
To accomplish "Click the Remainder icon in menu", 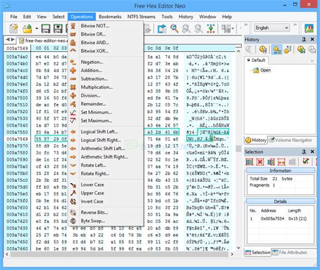I will [x=73, y=104].
